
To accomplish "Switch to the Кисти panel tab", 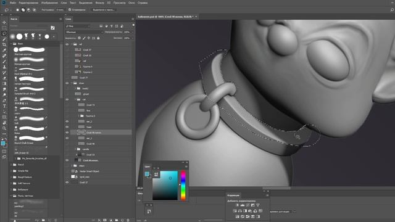I will (x=14, y=19).
